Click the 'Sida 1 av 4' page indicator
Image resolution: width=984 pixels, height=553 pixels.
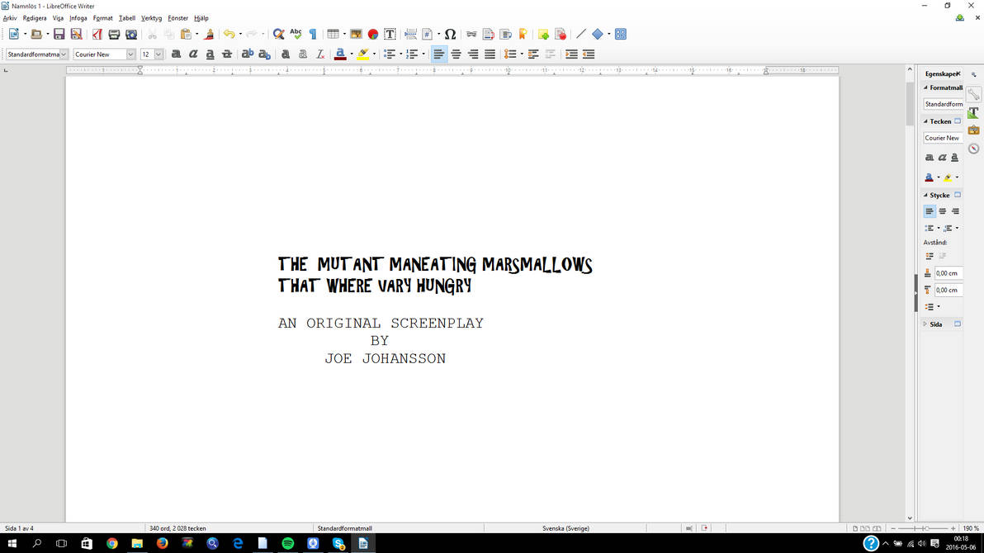coord(20,528)
